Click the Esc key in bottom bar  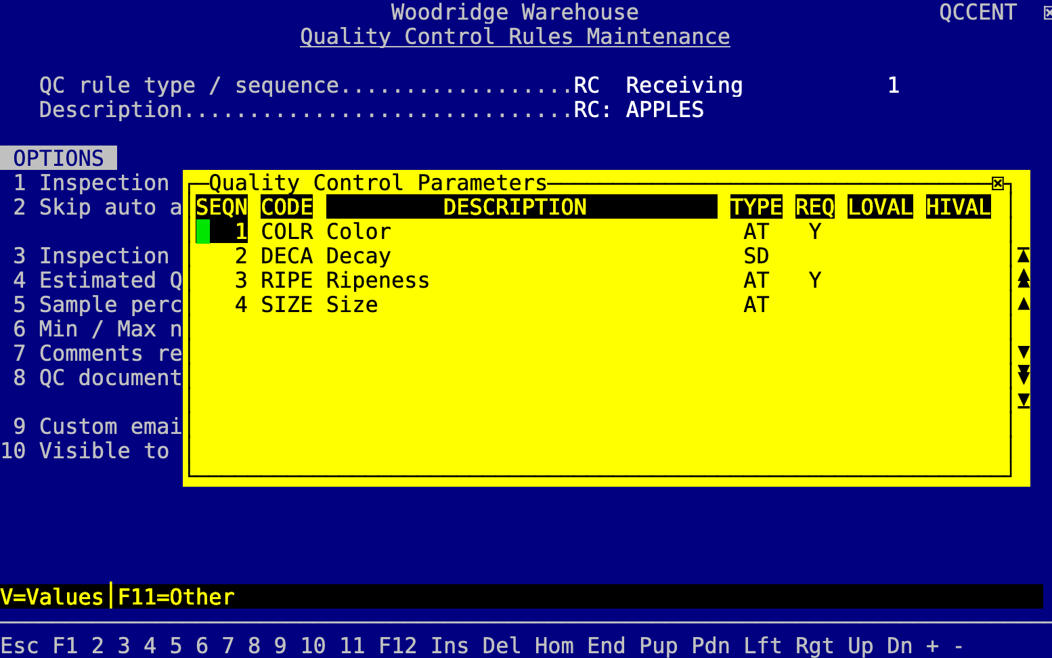[20, 646]
